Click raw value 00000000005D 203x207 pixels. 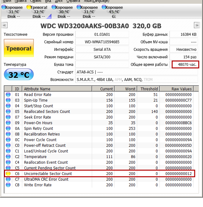pos(178,146)
